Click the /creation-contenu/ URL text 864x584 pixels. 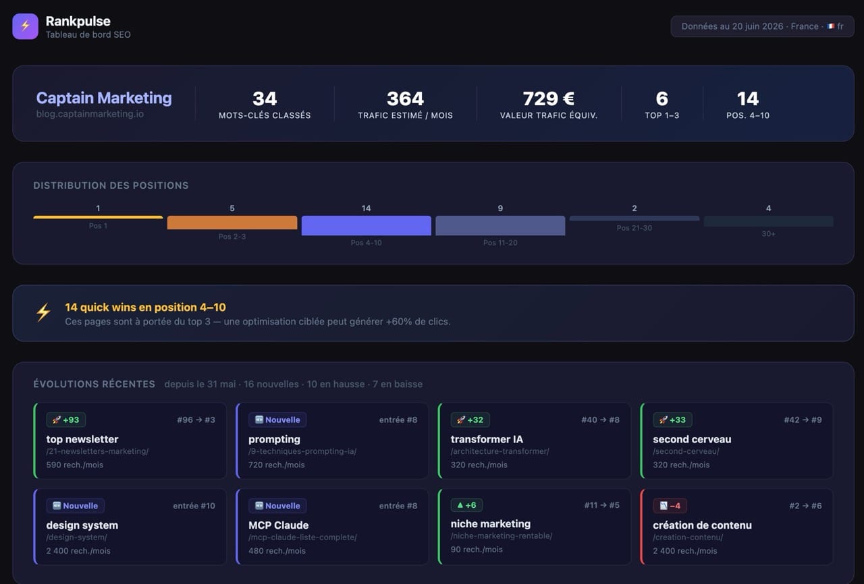688,537
